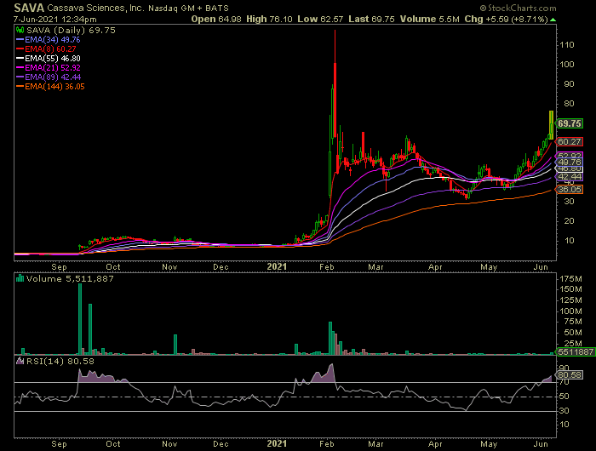Click the 100 price axis label
596x451 pixels.
point(567,64)
